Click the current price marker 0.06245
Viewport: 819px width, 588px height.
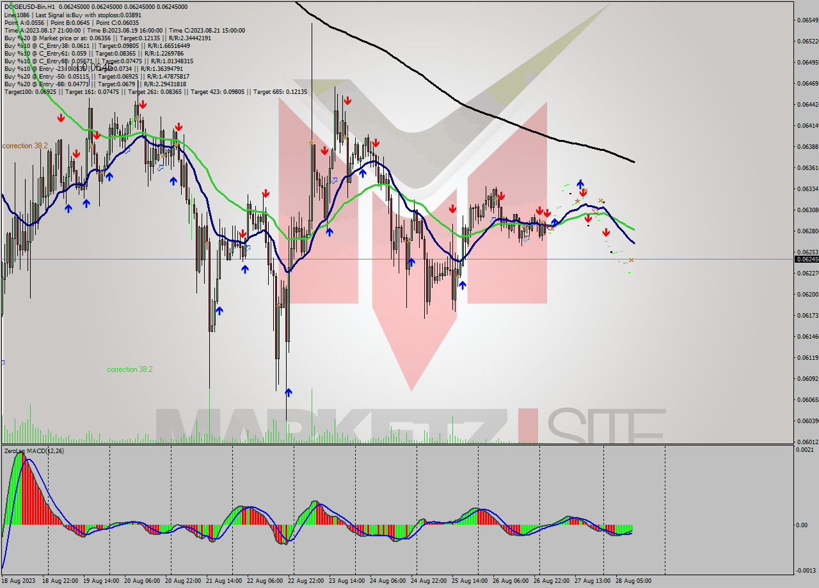coord(806,259)
